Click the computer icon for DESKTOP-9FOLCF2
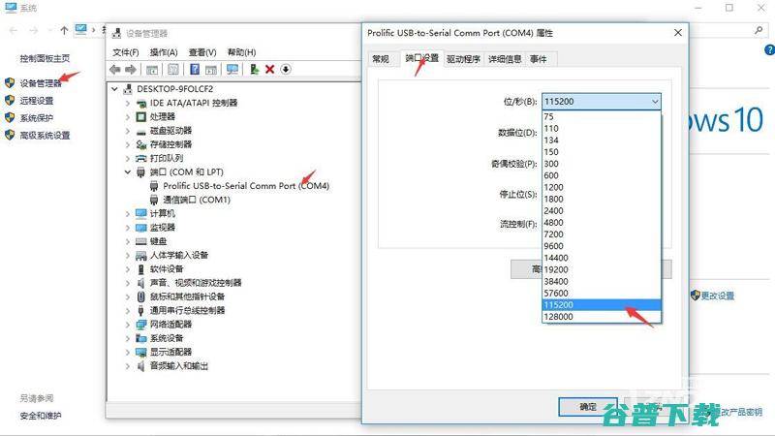The width and height of the screenshot is (775, 436). [129, 89]
